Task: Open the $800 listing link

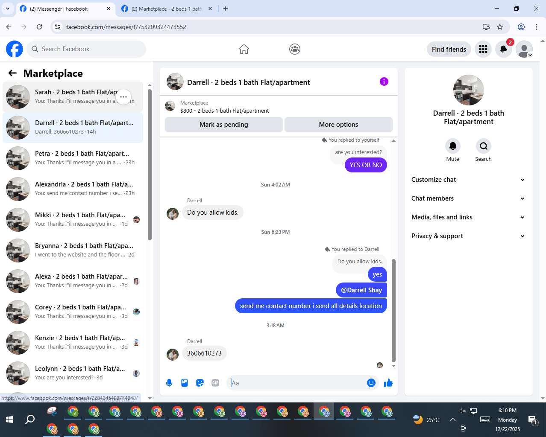Action: (224, 111)
